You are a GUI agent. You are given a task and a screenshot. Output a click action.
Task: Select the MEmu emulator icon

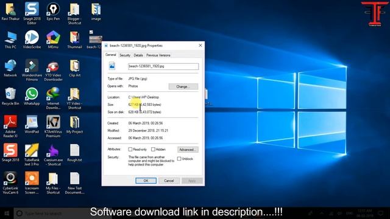pos(53,40)
